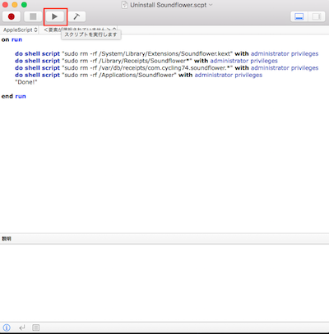This screenshot has height=334, width=329.
Task: Show the bottom accessory view pane
Action: (x=299, y=16)
